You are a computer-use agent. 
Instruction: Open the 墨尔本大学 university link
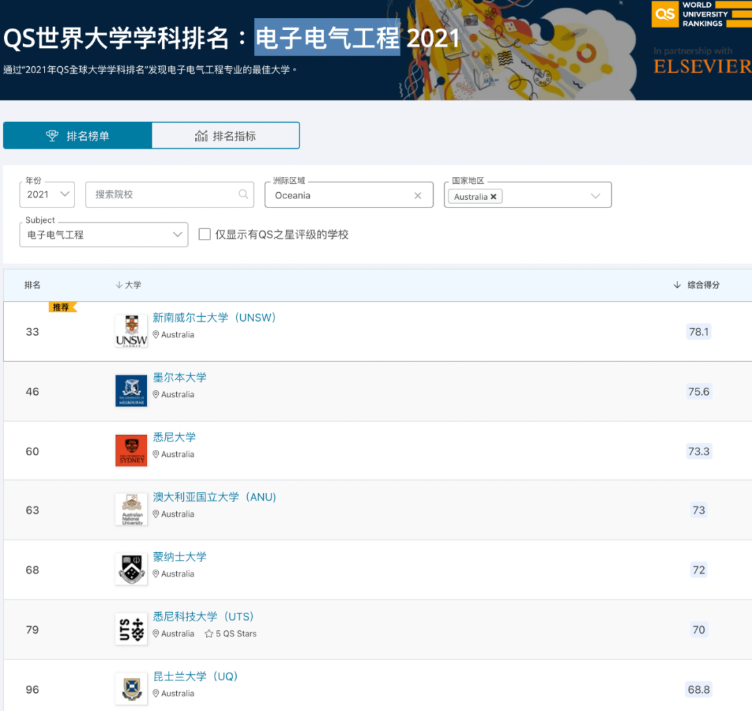180,377
